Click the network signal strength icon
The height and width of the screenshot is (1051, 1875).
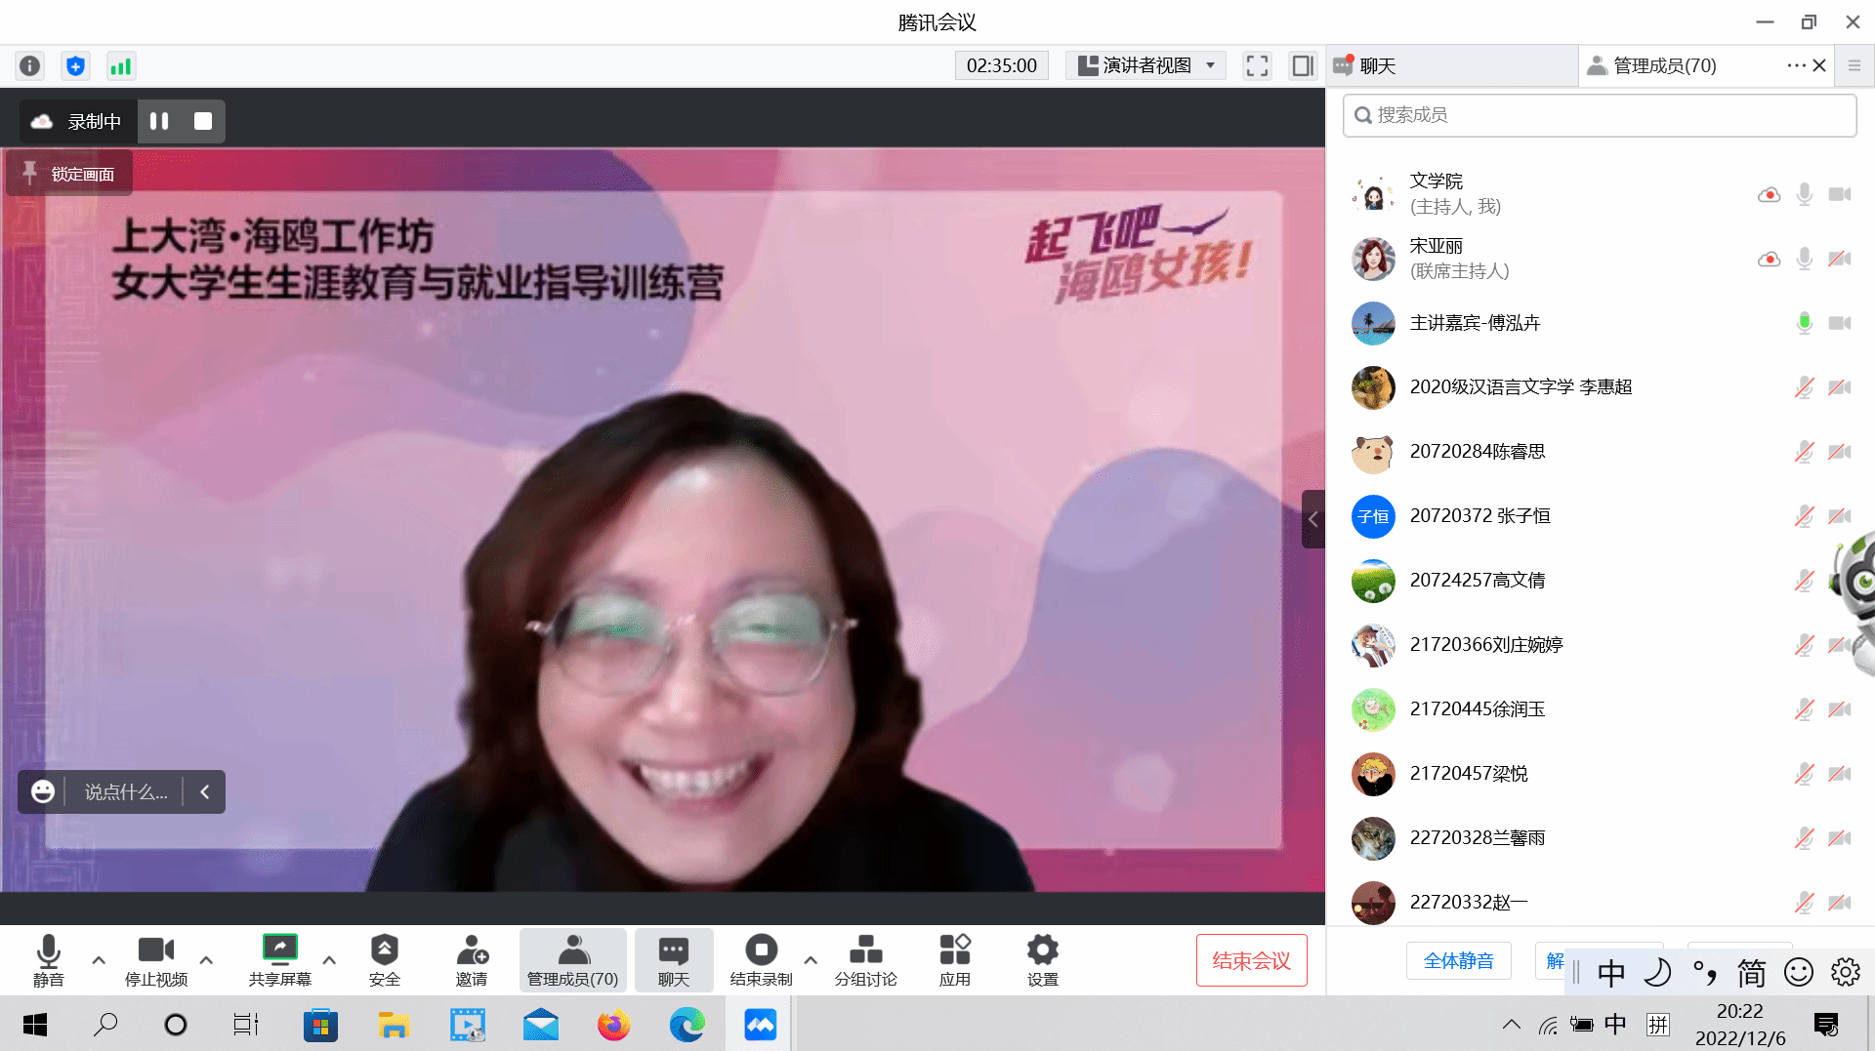[120, 66]
